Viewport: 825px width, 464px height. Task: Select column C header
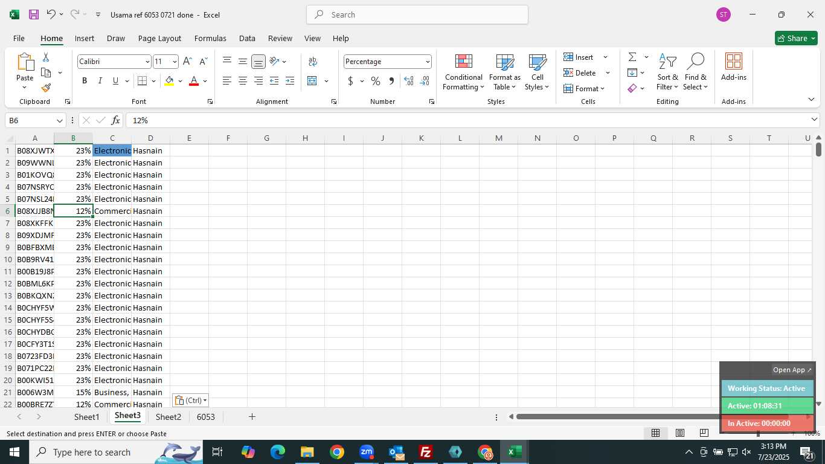pyautogui.click(x=112, y=138)
